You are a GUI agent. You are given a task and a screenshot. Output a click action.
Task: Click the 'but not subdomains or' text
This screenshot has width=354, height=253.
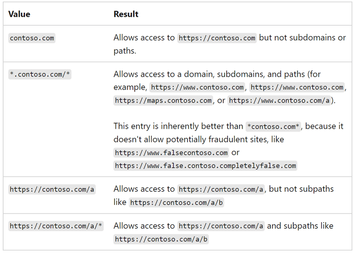302,37
